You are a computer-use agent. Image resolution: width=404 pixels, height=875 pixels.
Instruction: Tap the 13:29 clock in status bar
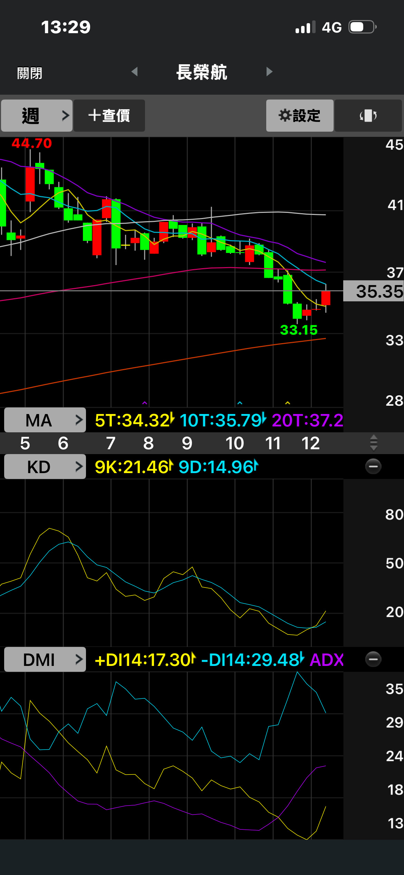(66, 27)
